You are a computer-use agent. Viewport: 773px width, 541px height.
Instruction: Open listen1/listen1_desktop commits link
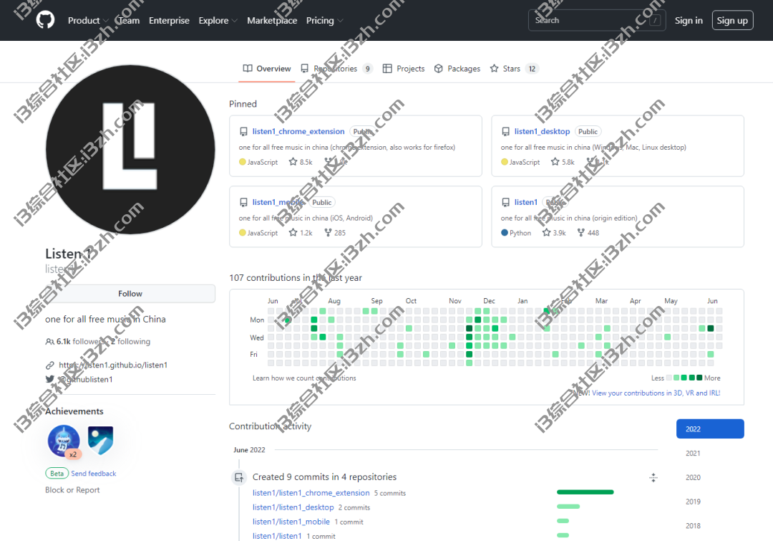click(293, 507)
